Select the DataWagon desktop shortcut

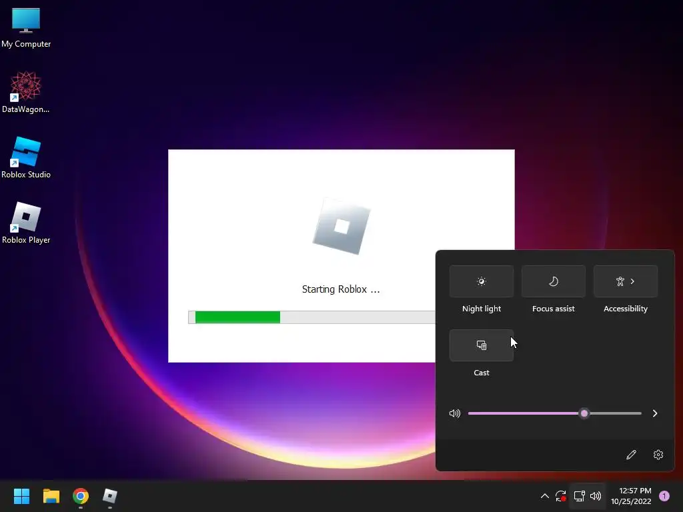pos(26,92)
